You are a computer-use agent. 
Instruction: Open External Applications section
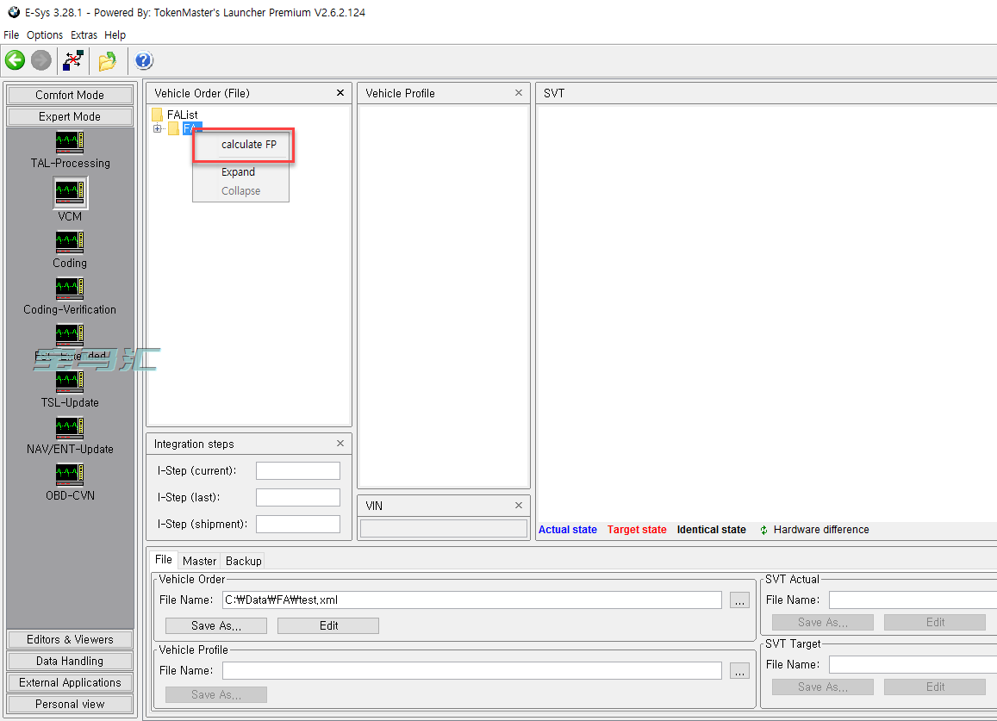click(x=70, y=683)
